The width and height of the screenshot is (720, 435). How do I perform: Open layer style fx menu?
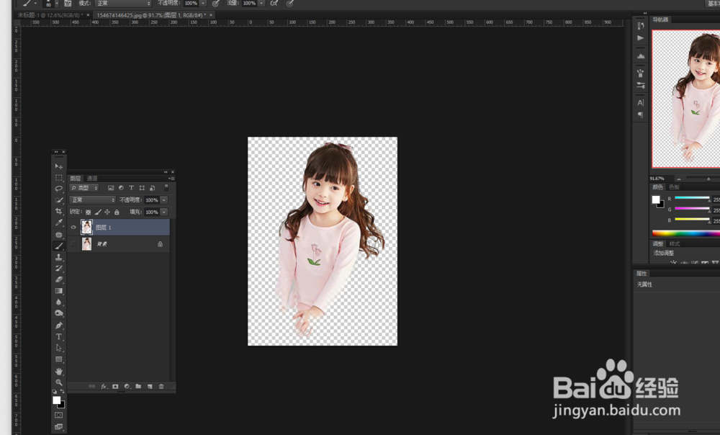[x=104, y=386]
